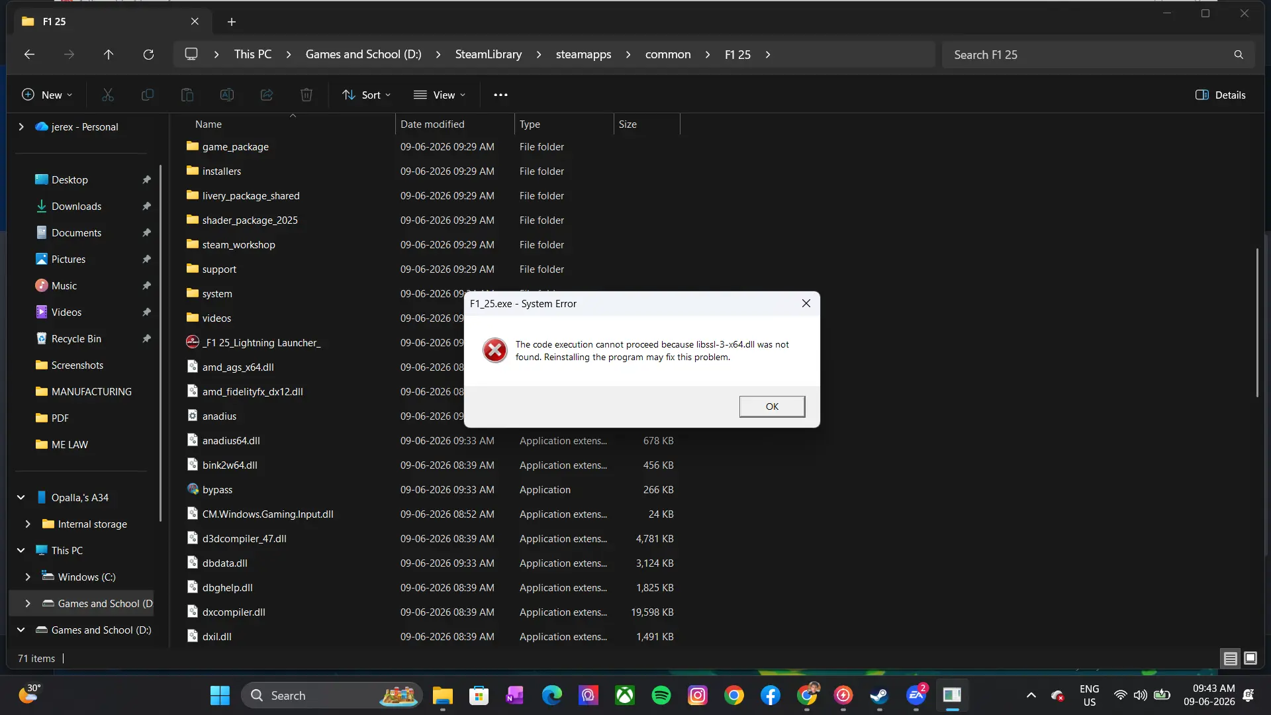Delete the selected item

[306, 95]
